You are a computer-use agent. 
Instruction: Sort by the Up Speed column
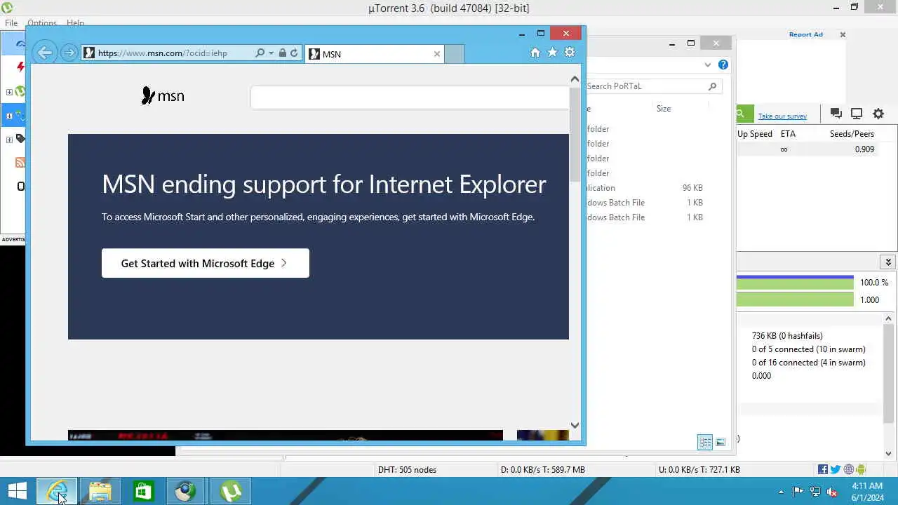[x=755, y=134]
